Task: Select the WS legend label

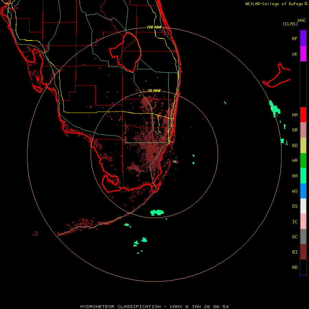Action: point(295,191)
